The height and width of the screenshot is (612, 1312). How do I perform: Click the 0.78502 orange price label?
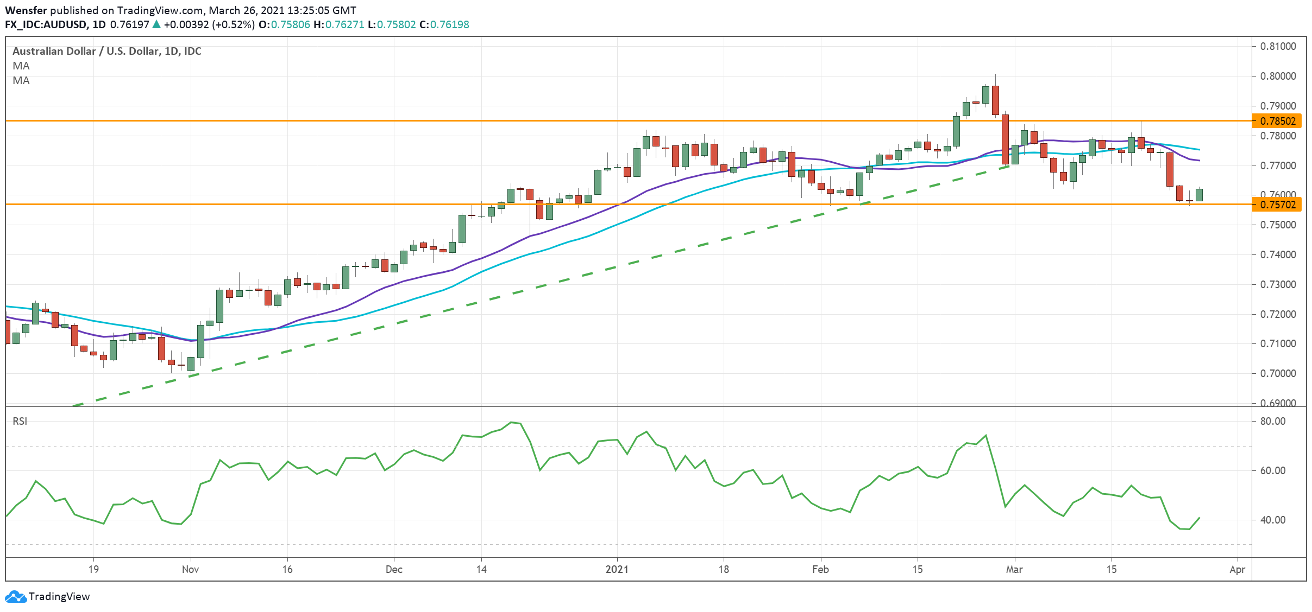(x=1278, y=121)
